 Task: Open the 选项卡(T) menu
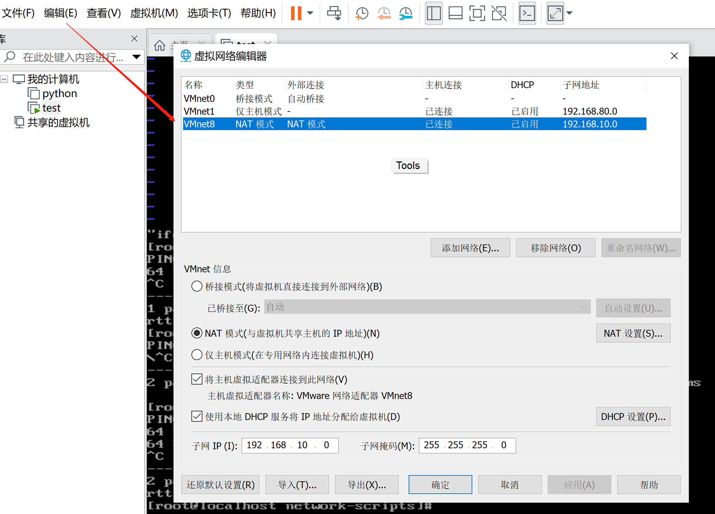pos(209,13)
